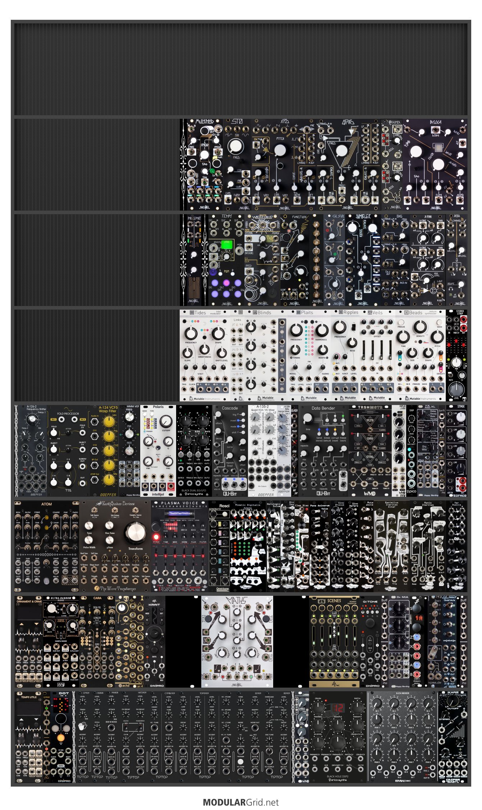Select the Cara module

[97, 642]
